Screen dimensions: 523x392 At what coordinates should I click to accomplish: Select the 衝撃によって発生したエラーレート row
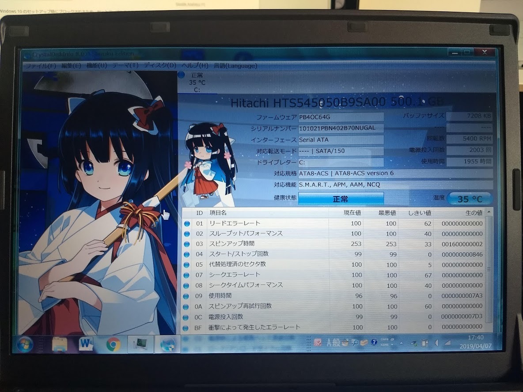(334, 328)
